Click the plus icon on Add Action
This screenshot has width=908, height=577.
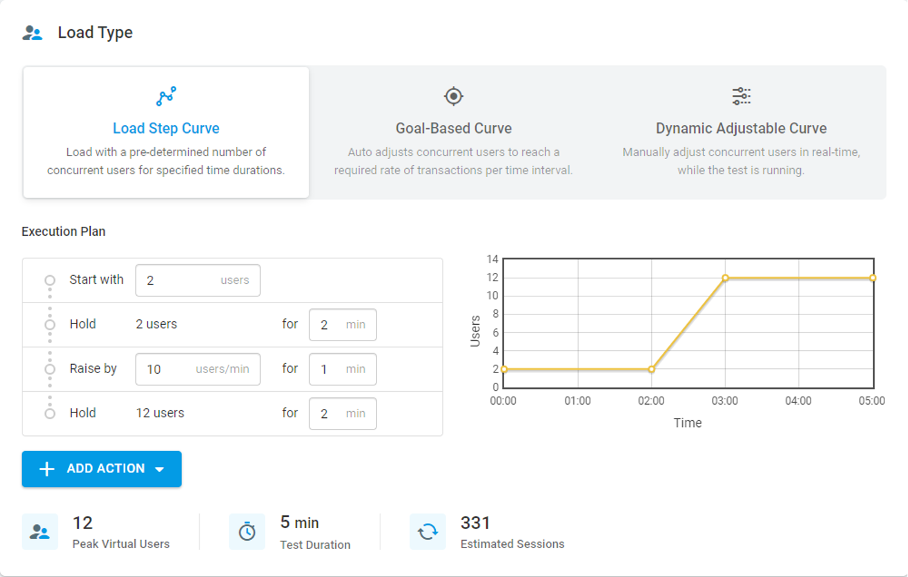(47, 469)
